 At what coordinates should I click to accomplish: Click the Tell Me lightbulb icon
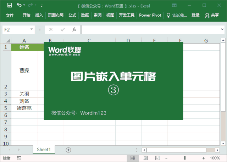pos(168,15)
